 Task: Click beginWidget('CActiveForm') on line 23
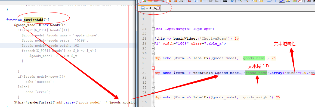pyautogui.click(x=203, y=39)
